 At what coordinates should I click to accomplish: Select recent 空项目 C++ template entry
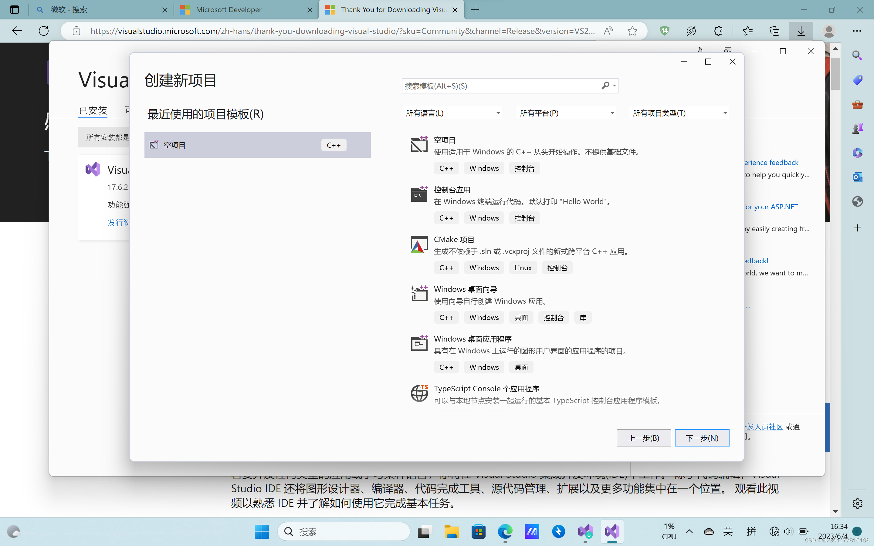pyautogui.click(x=257, y=145)
